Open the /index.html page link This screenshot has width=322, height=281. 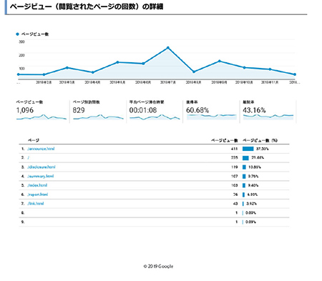pyautogui.click(x=37, y=185)
